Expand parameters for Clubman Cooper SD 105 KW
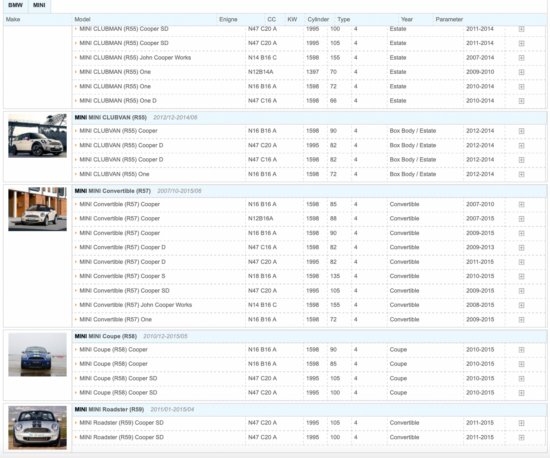The image size is (550, 458). (521, 43)
